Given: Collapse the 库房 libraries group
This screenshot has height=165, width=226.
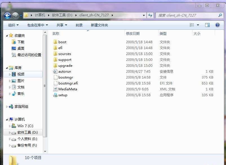Looking at the screenshot, I should click(7, 68).
